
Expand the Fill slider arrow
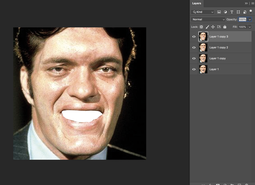(250, 27)
